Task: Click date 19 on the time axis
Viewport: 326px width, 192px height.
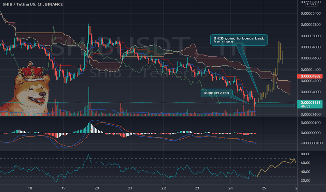Action: (63, 188)
